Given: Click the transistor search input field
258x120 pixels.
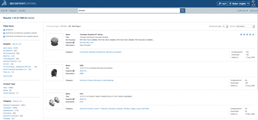Looking at the screenshot, I should coord(129,11).
